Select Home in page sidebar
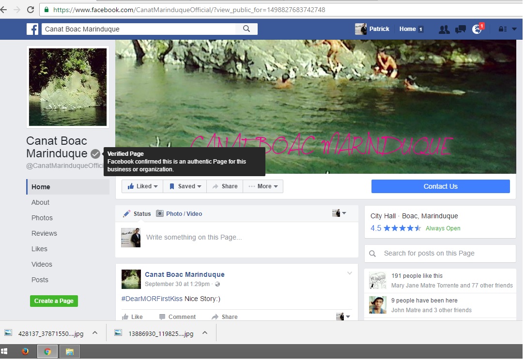Image resolution: width=525 pixels, height=363 pixels. click(x=68, y=187)
